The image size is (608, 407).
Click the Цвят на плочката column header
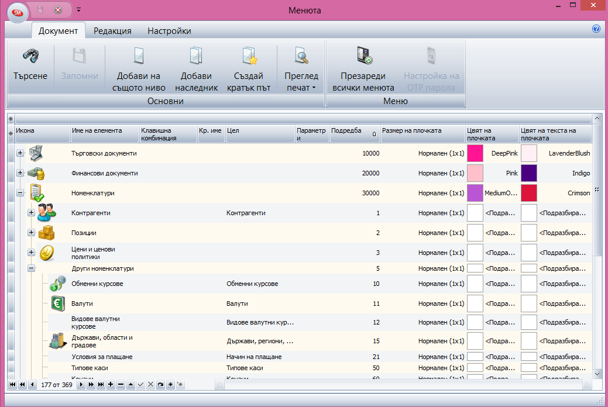493,134
